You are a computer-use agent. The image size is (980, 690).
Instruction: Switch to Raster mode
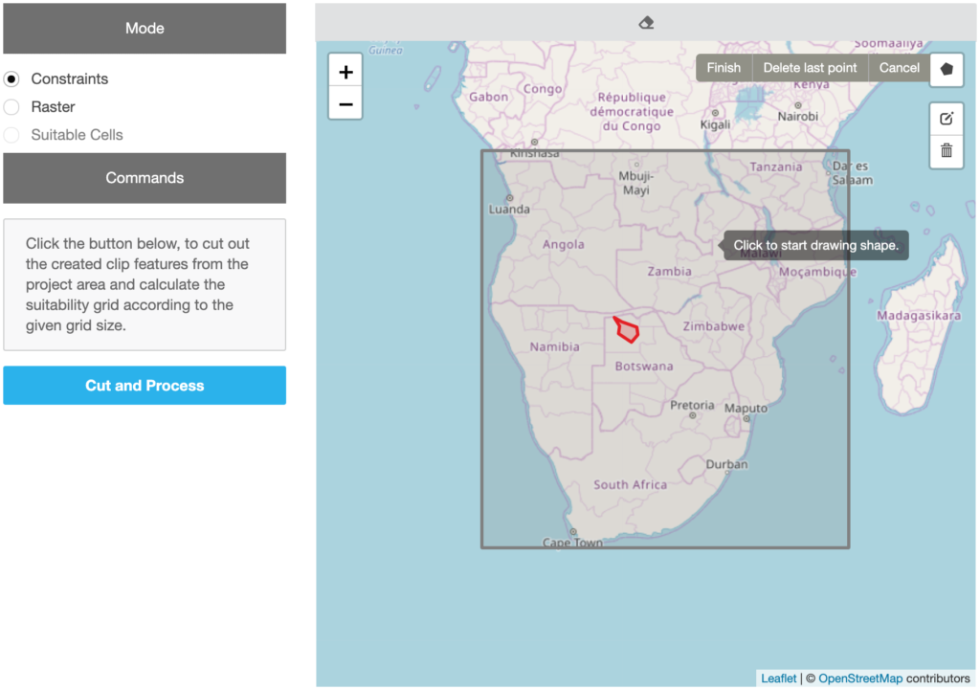pos(10,106)
